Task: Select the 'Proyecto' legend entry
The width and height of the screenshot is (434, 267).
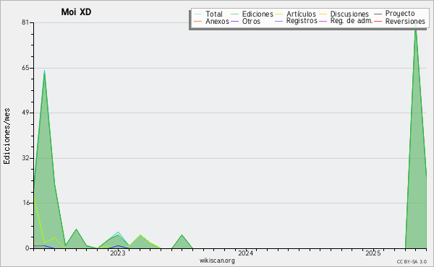Action: [x=400, y=14]
